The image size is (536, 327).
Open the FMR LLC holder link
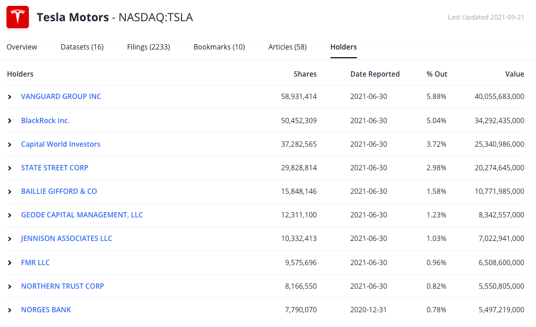[x=35, y=262]
